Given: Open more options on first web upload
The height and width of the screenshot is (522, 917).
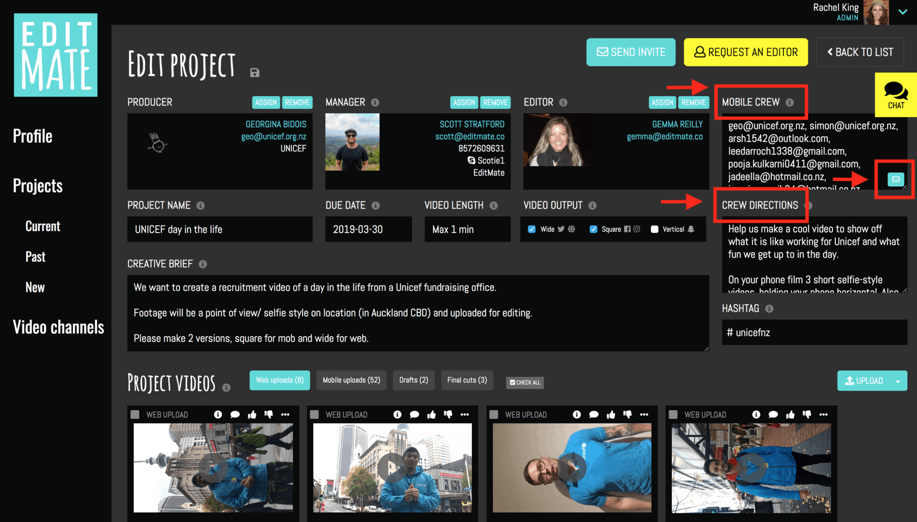Looking at the screenshot, I should 285,414.
